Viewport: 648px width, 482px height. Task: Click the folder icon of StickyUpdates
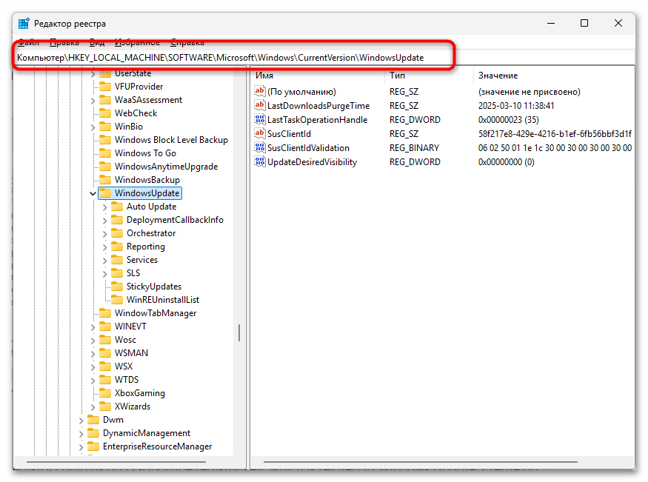tap(117, 287)
